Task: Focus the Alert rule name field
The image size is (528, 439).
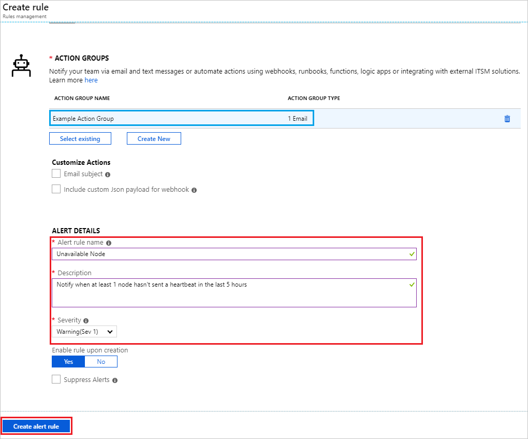Action: [x=234, y=254]
